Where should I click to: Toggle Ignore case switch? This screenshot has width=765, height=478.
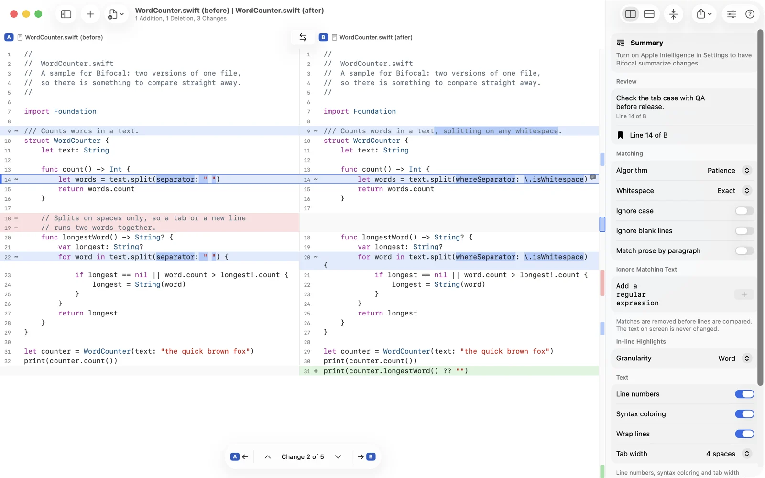click(x=744, y=211)
